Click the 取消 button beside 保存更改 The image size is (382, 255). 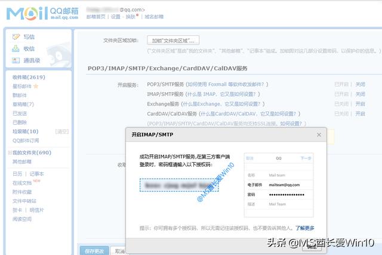(119, 251)
